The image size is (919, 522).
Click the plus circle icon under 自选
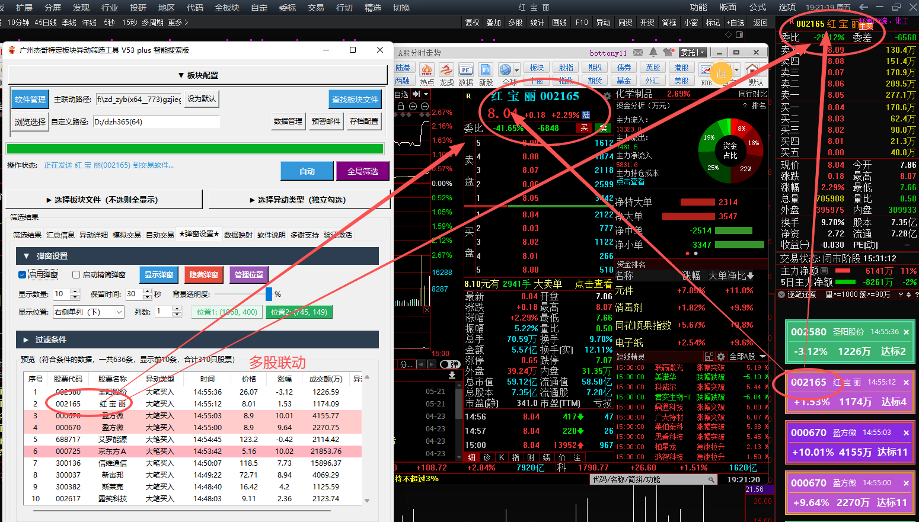413,106
